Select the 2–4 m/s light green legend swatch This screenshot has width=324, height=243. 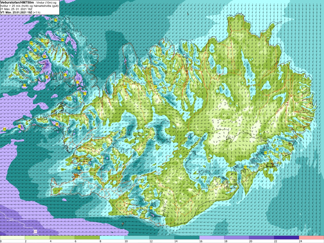click(37, 238)
